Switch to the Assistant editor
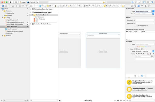155x102 pixels. click(x=136, y=2)
